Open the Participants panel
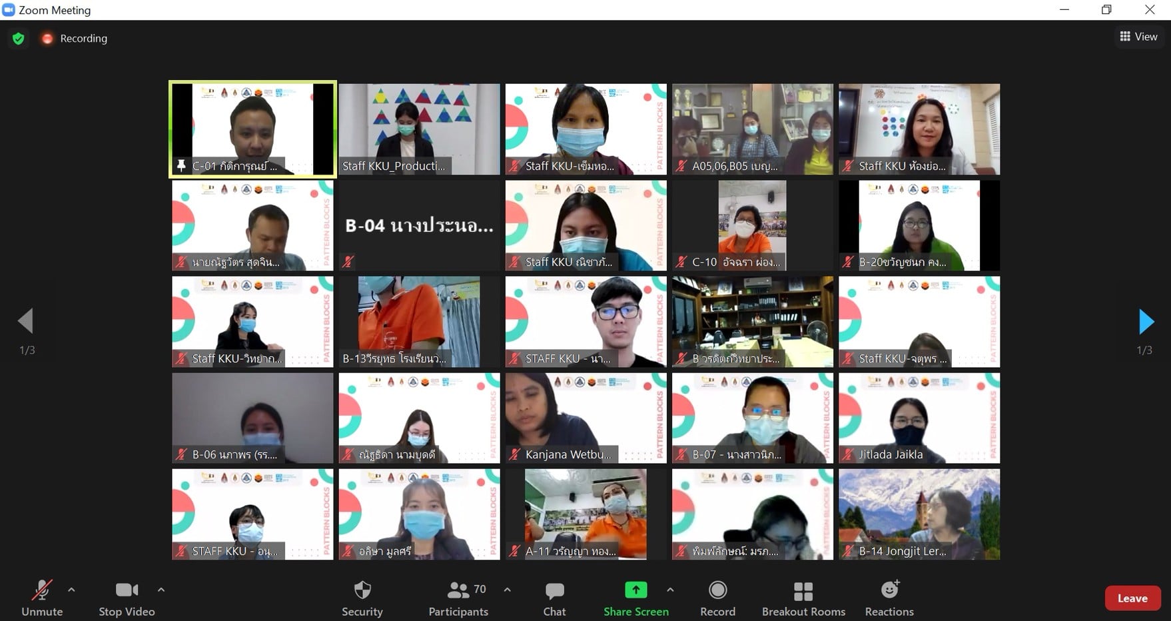Screen dimensions: 1171x621 click(458, 598)
